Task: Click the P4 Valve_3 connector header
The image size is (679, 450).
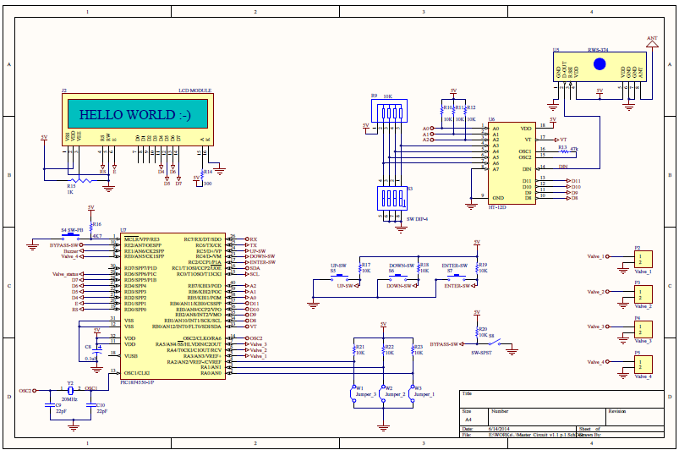Action: click(x=643, y=330)
